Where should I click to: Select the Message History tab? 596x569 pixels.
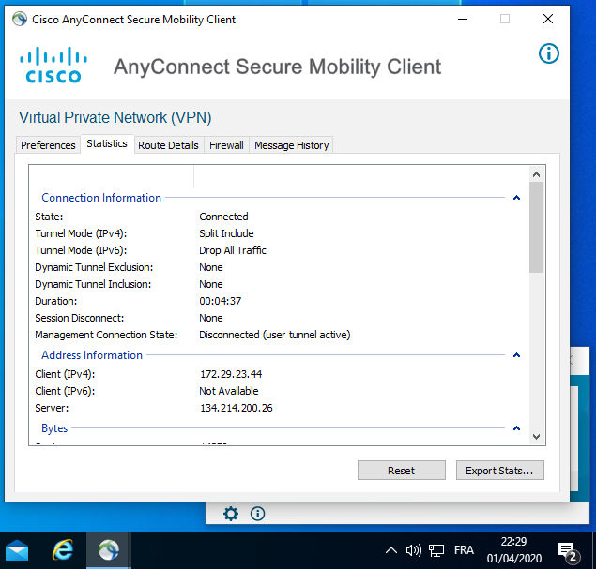(x=291, y=145)
